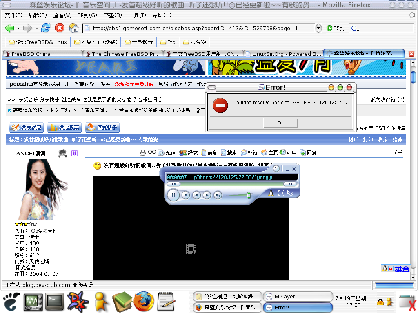This screenshot has height=313, width=418.
Task: Switch to the MPlayer taskbar entry
Action: 298,297
